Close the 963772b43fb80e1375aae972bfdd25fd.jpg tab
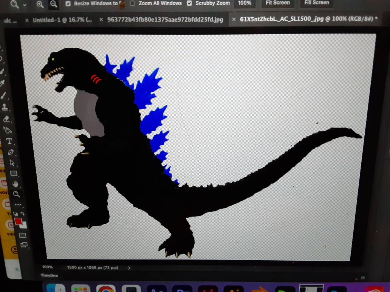 tap(101, 19)
